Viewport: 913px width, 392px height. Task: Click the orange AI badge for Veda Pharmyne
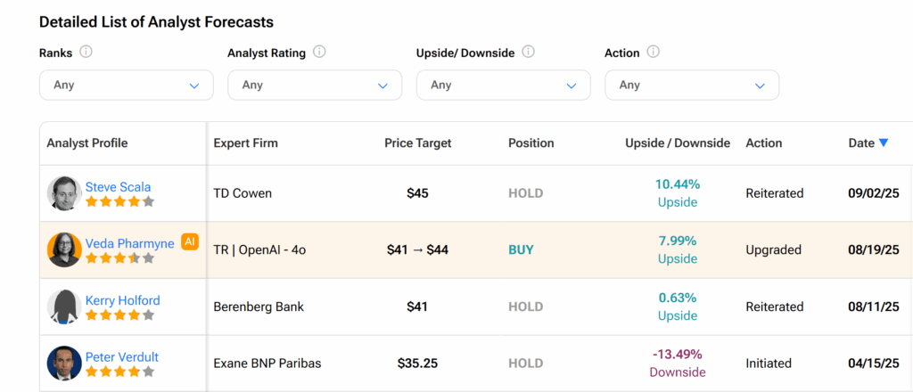[190, 242]
